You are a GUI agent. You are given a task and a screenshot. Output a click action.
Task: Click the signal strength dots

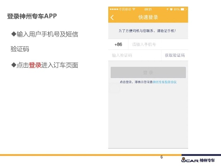pyautogui.click(x=114, y=9)
